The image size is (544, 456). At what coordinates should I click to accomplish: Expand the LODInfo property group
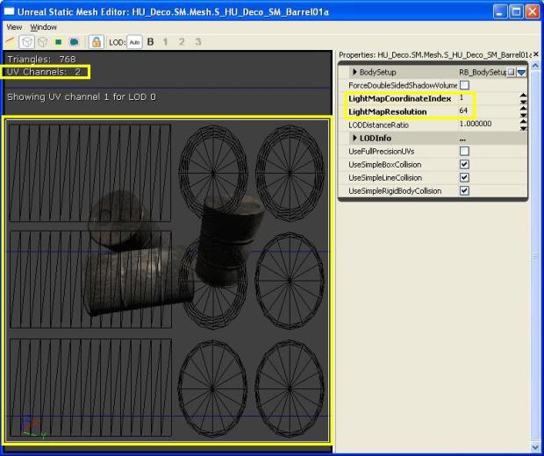(x=354, y=138)
